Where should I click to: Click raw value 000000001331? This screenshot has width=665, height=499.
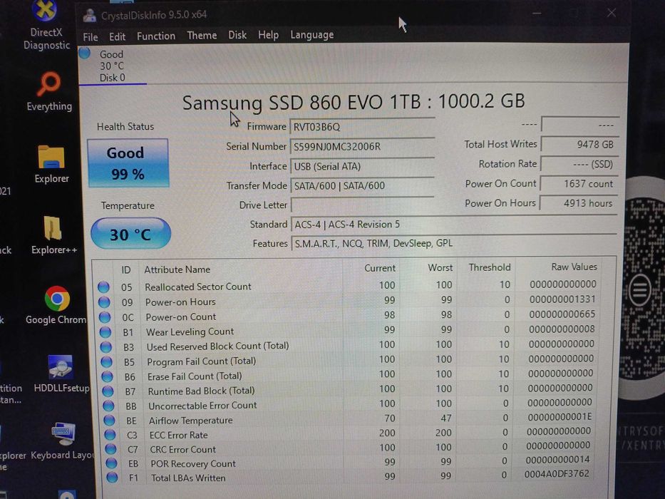coord(562,299)
